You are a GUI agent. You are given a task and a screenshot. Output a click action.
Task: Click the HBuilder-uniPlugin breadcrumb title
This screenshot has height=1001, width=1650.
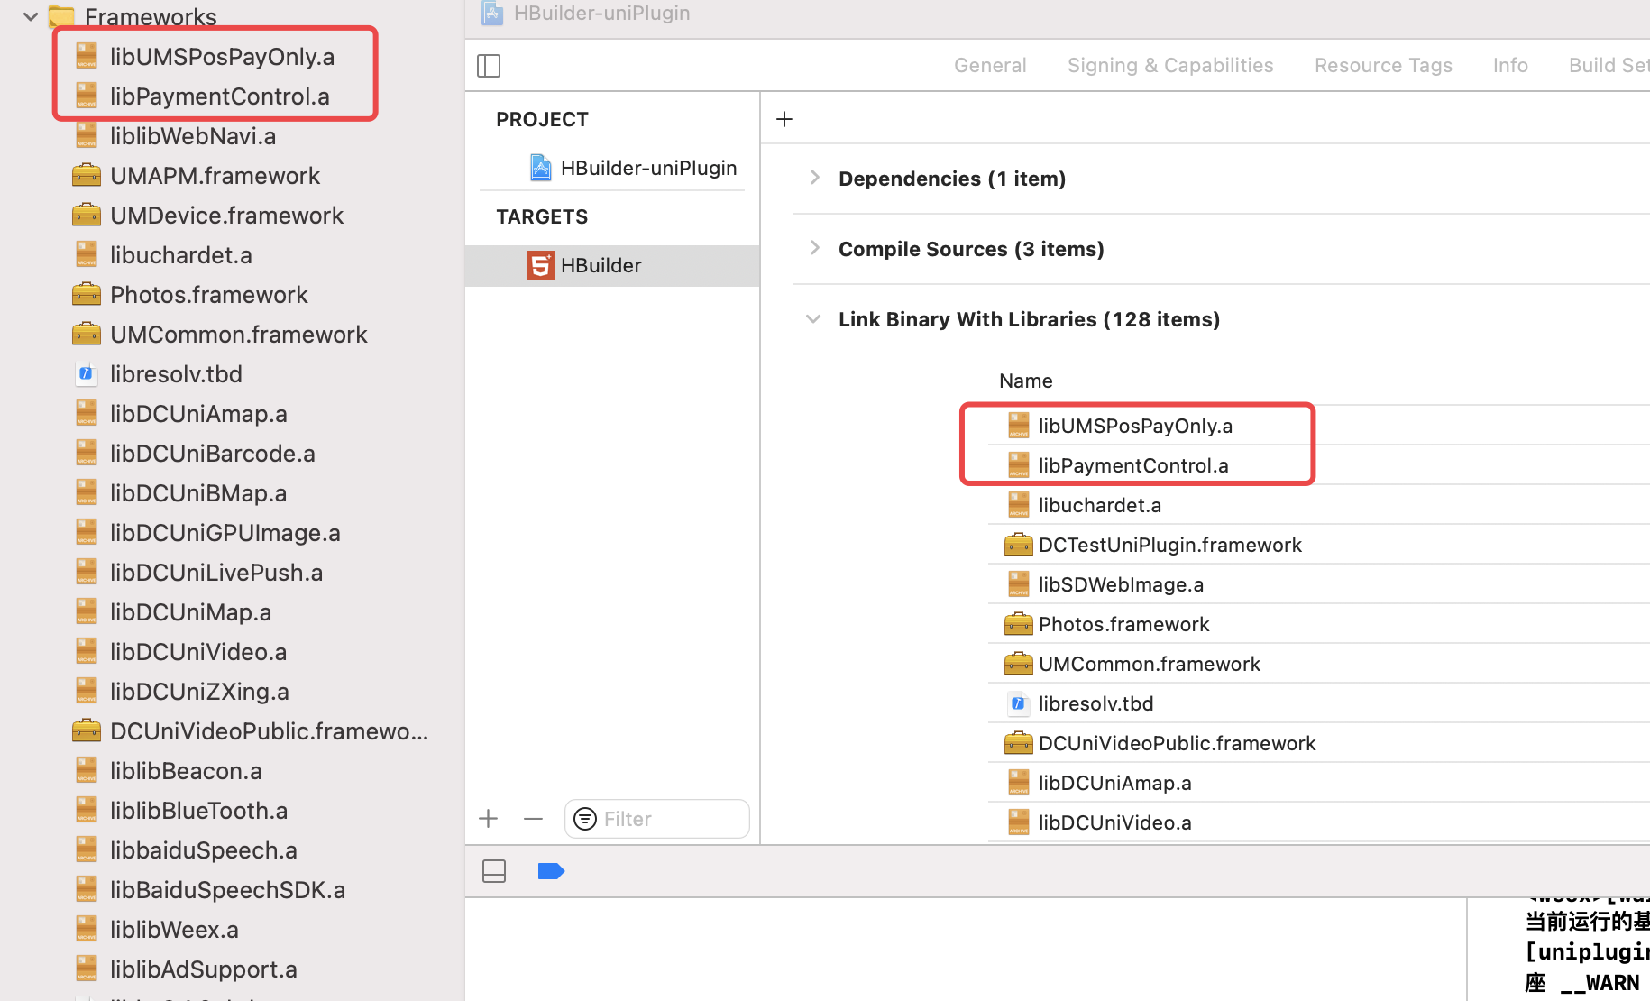click(602, 13)
